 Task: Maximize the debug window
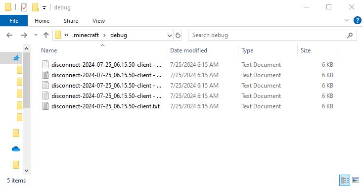(x=329, y=7)
